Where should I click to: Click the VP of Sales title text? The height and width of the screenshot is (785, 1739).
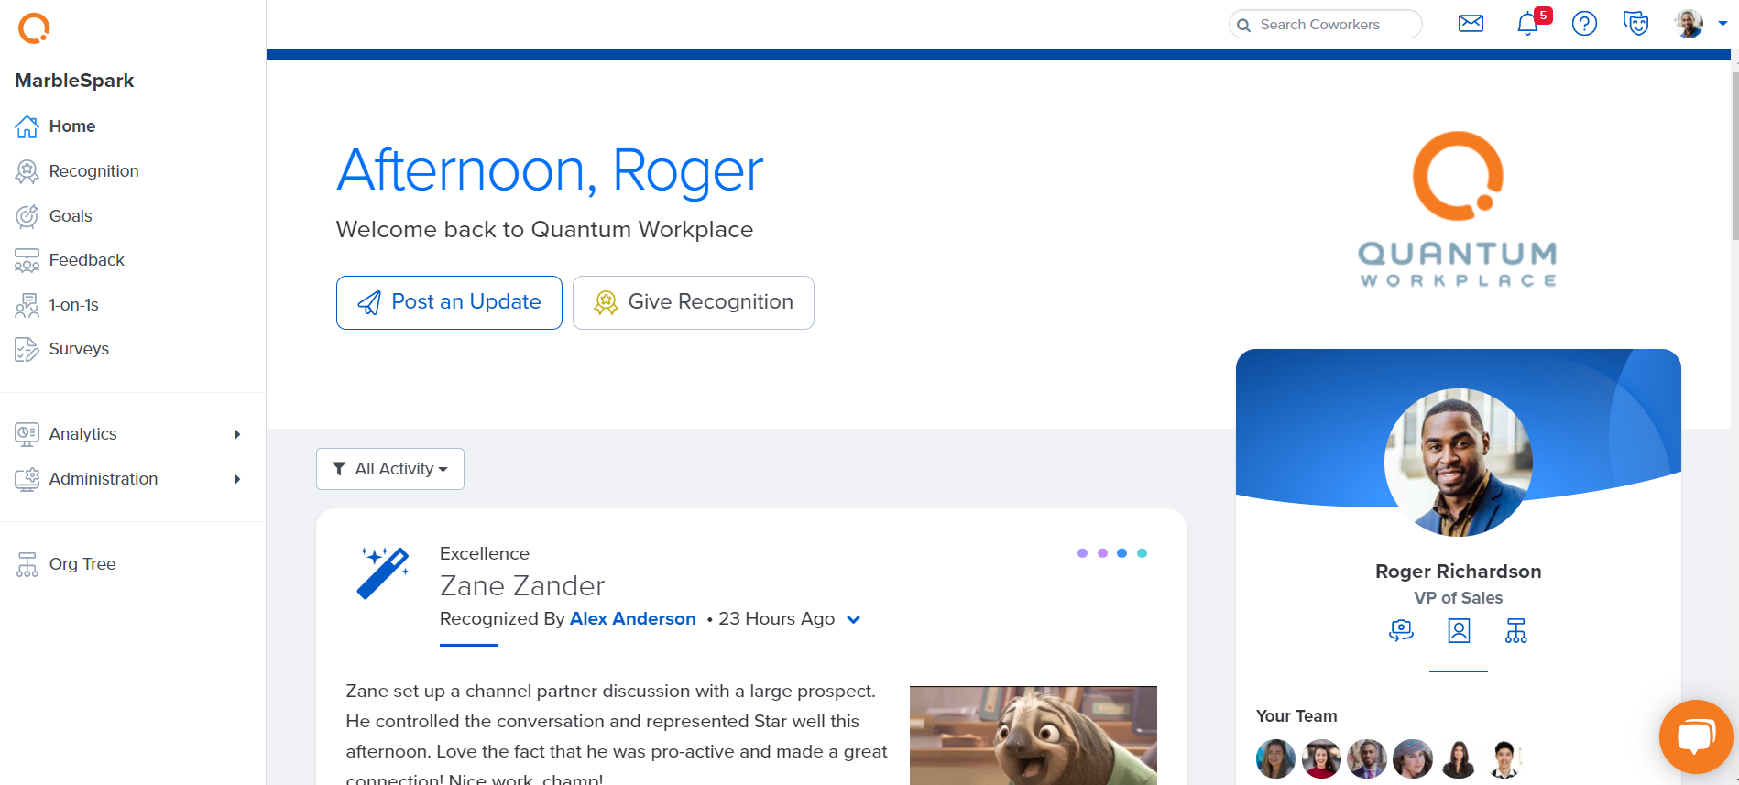click(1458, 598)
